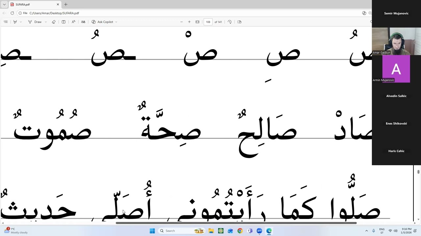This screenshot has height=236, width=421.
Task: Click the horizontal scrollbar of the PDF
Action: click(x=236, y=223)
